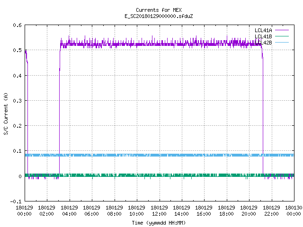Click the y-axis tick label "0.3"
303x227 pixels.
17,101
